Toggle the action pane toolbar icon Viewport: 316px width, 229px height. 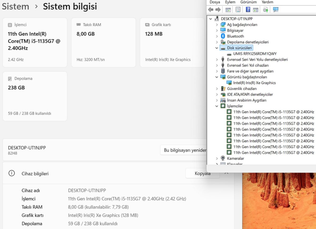pyautogui.click(x=255, y=10)
